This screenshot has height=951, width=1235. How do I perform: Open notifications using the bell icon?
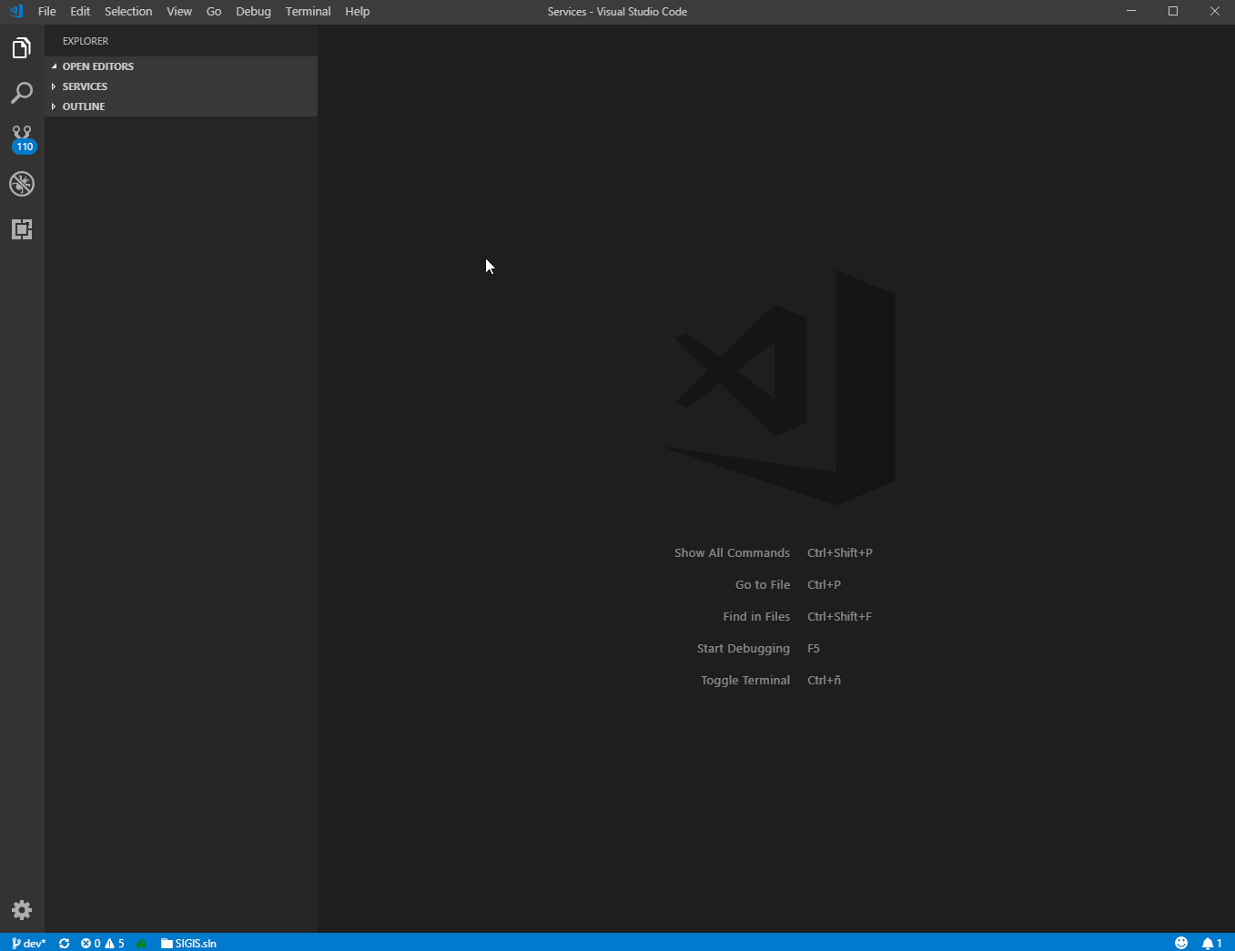point(1211,943)
